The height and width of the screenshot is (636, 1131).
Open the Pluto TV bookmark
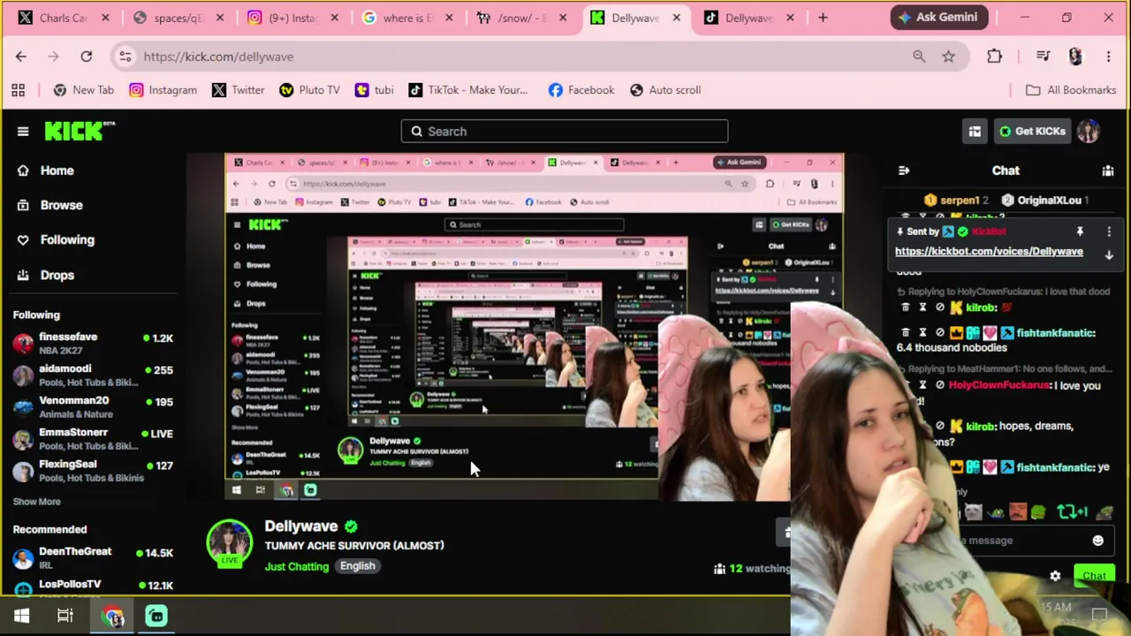click(x=309, y=90)
